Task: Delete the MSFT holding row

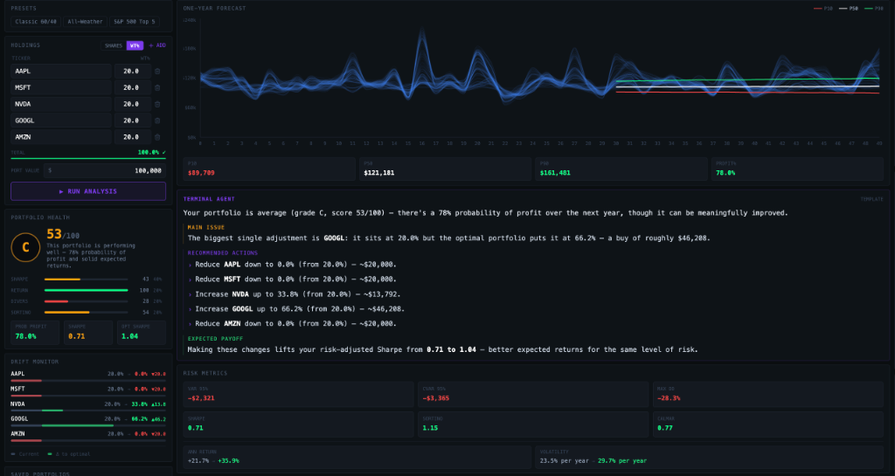Action: pos(157,88)
